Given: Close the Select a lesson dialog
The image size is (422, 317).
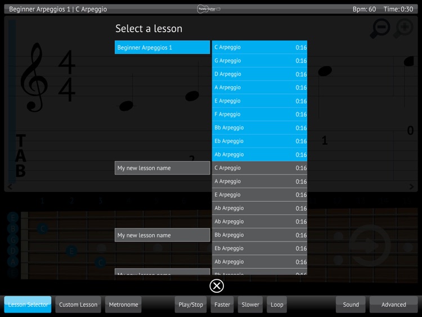Looking at the screenshot, I should coord(217,286).
